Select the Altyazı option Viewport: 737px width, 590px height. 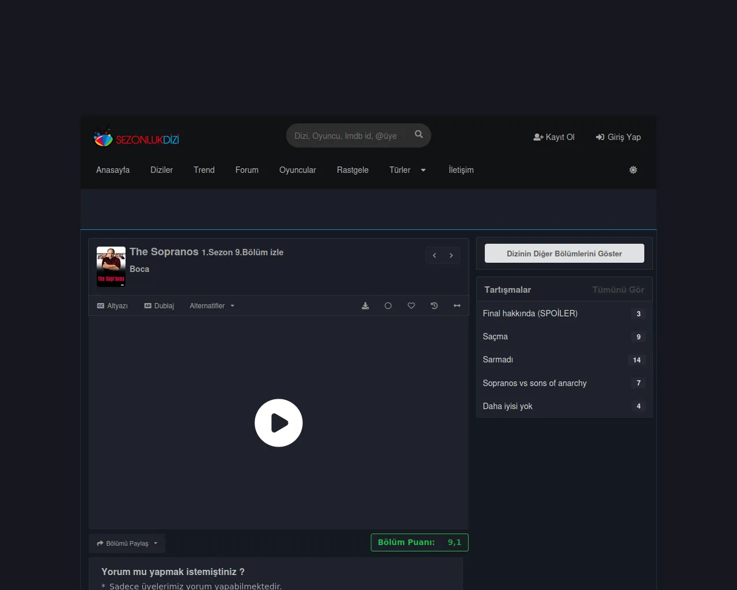tap(112, 306)
